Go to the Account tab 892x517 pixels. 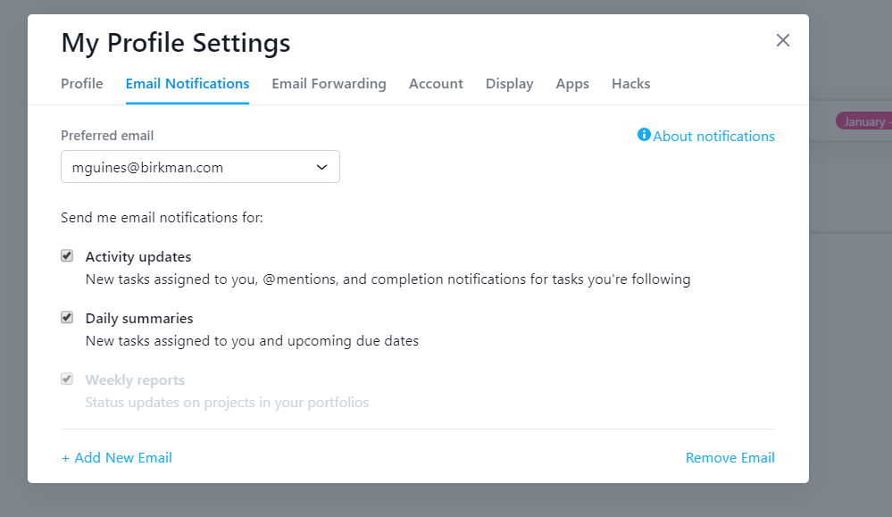pos(436,84)
